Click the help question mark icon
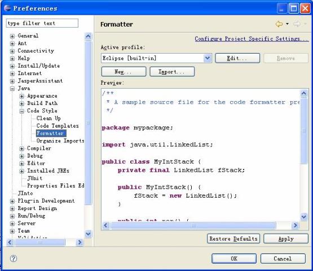Viewport: 313px width, 271px height. (14, 259)
